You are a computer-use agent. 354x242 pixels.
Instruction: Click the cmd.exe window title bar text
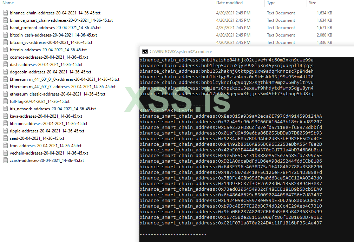(181, 52)
